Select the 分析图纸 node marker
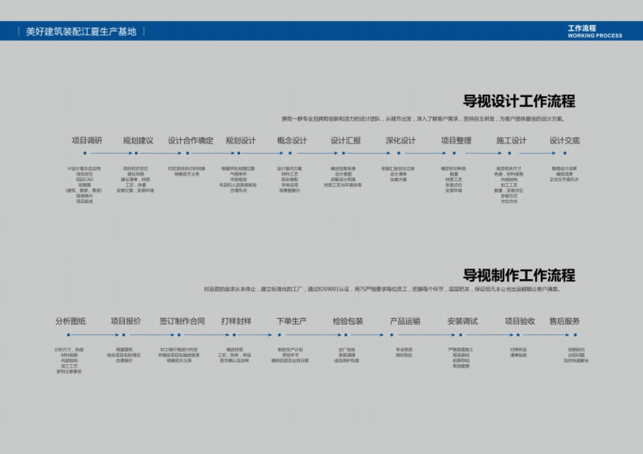643x454 pixels. coord(69,334)
